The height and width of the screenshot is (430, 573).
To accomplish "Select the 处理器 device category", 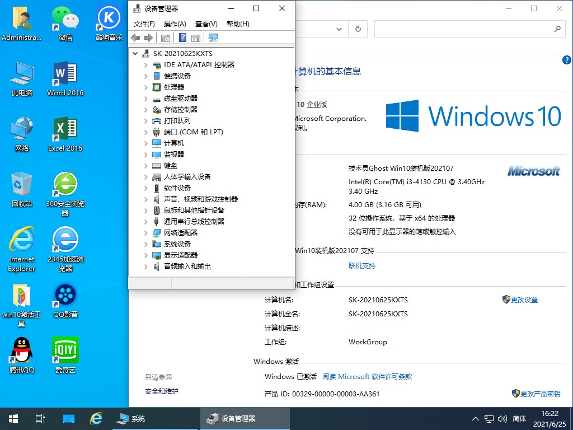I will (173, 87).
